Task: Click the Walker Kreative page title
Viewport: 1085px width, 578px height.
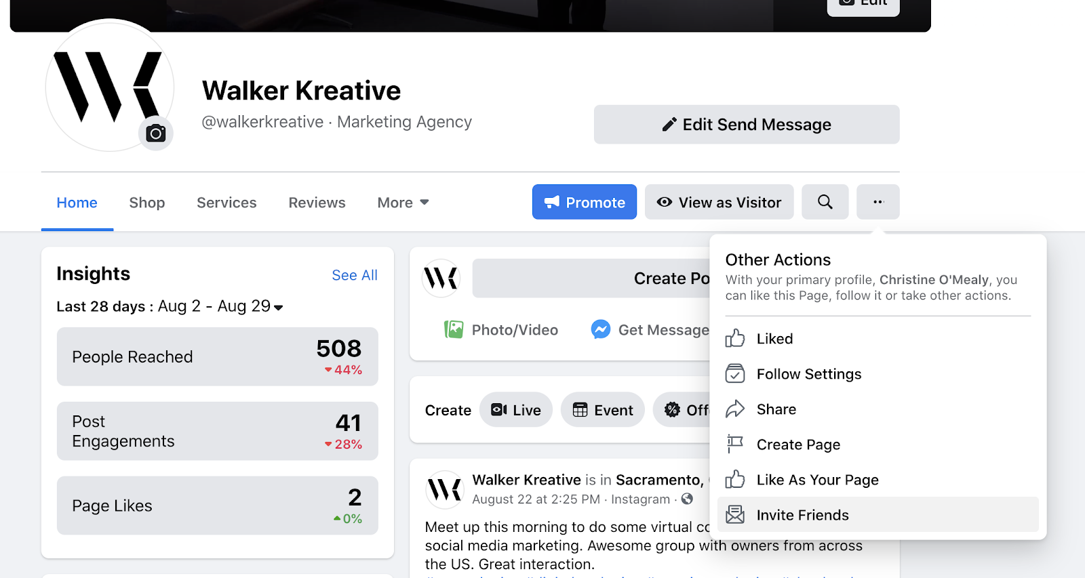Action: click(302, 90)
